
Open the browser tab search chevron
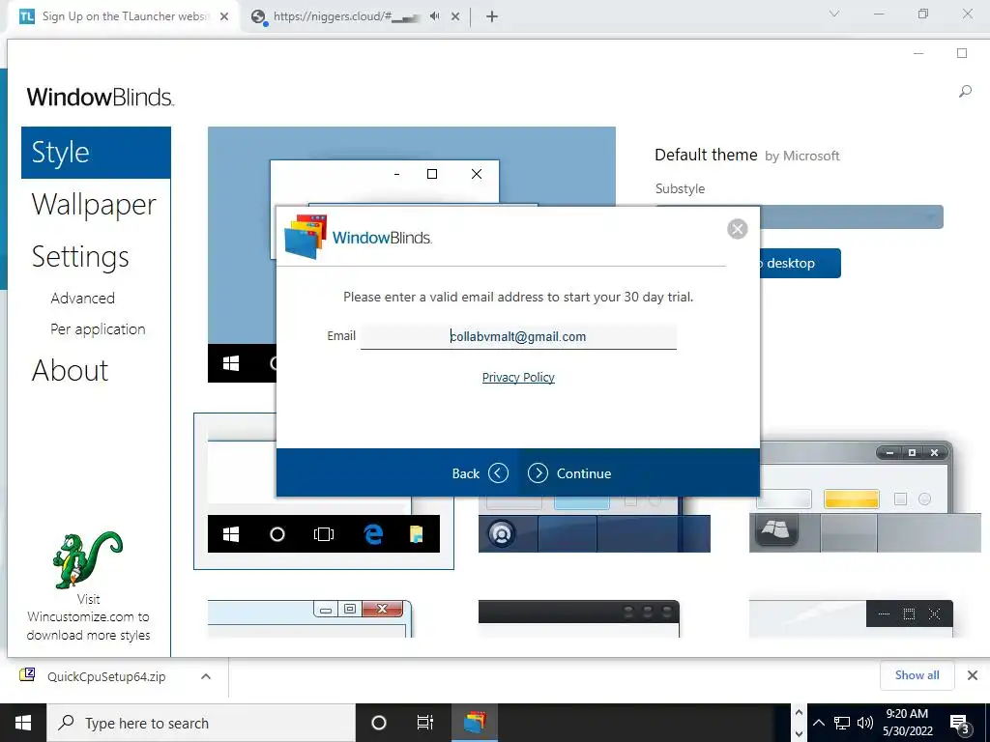coord(834,14)
